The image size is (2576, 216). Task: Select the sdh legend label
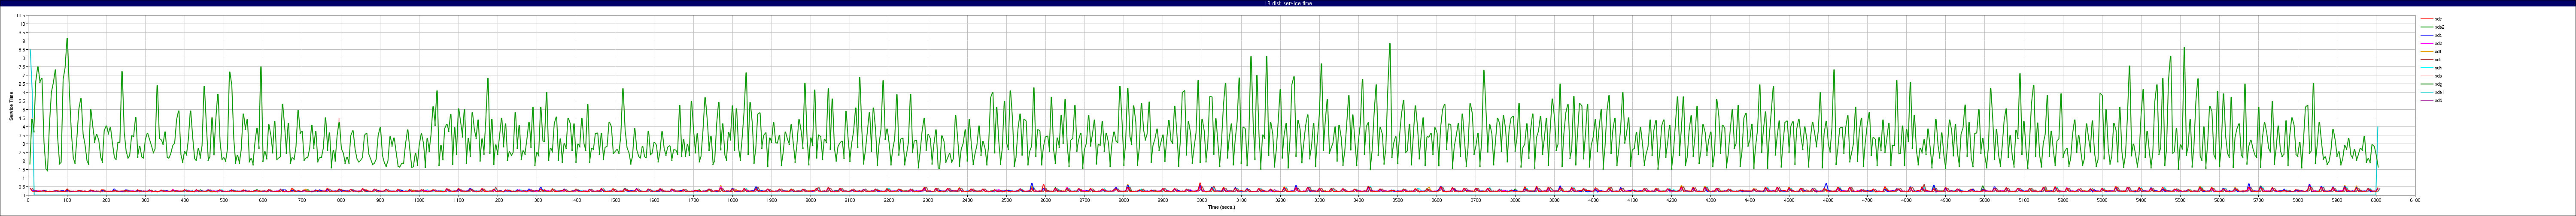[x=2440, y=68]
